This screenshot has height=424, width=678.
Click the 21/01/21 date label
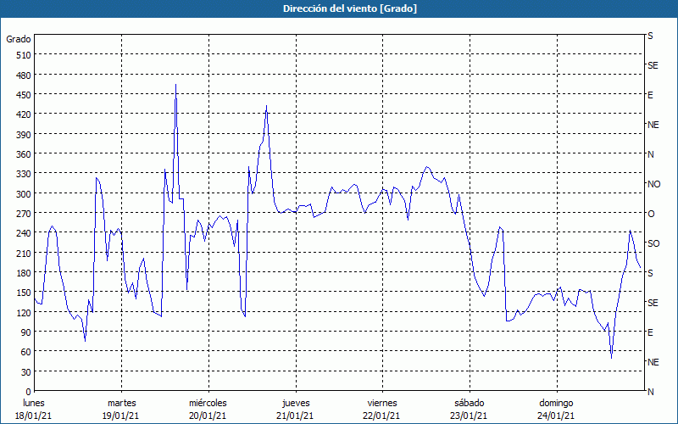point(295,416)
